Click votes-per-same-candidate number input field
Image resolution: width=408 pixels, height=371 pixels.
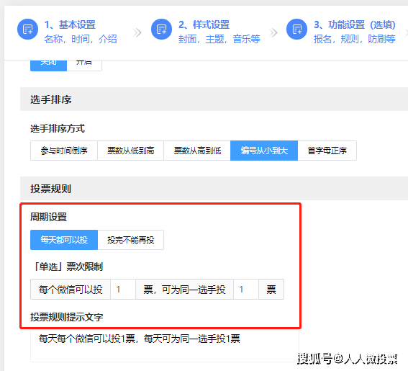tap(246, 289)
